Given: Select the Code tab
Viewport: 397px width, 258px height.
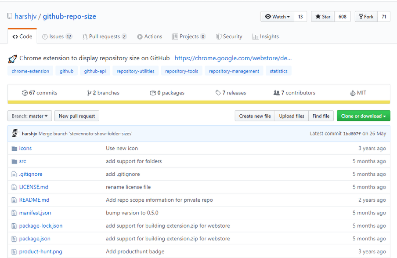Looking at the screenshot, I should point(22,36).
